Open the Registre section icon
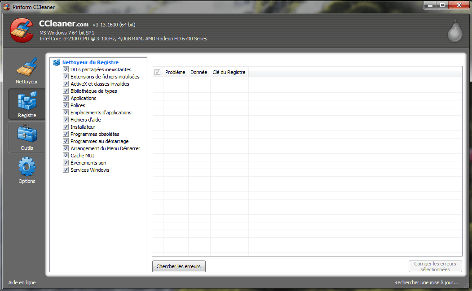This screenshot has width=472, height=291. (26, 100)
